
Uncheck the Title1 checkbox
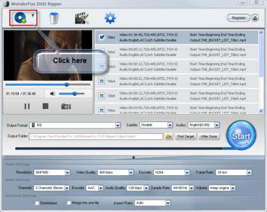101,37
